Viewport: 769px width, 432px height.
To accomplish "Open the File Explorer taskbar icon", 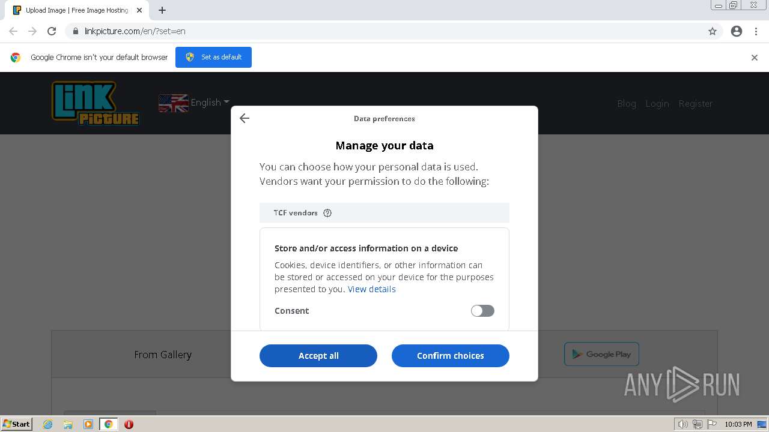I will (x=68, y=424).
